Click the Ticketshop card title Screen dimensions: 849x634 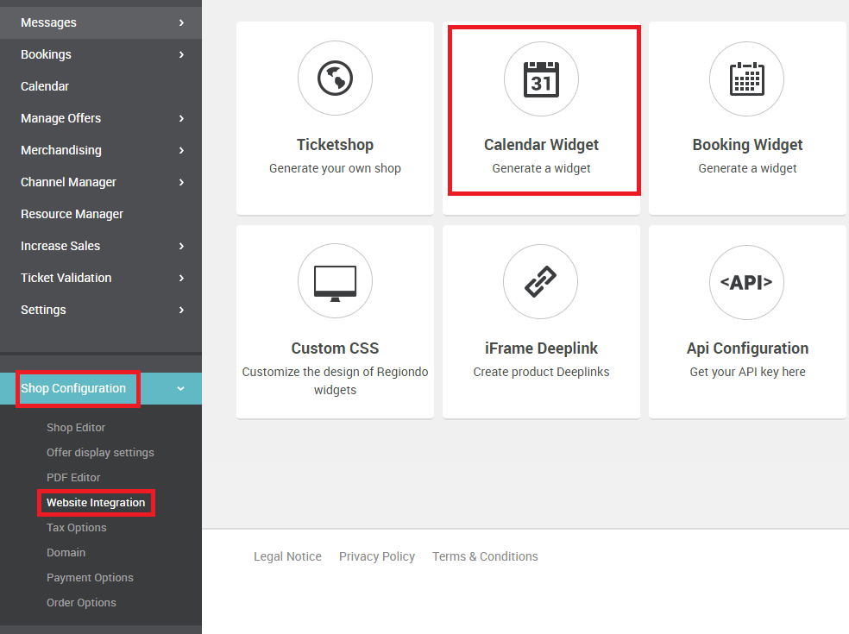pyautogui.click(x=335, y=145)
